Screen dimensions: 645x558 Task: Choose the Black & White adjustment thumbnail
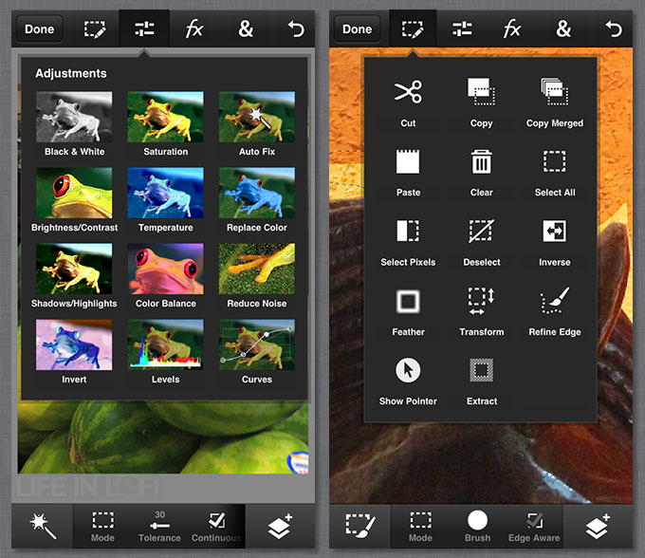[x=74, y=117]
